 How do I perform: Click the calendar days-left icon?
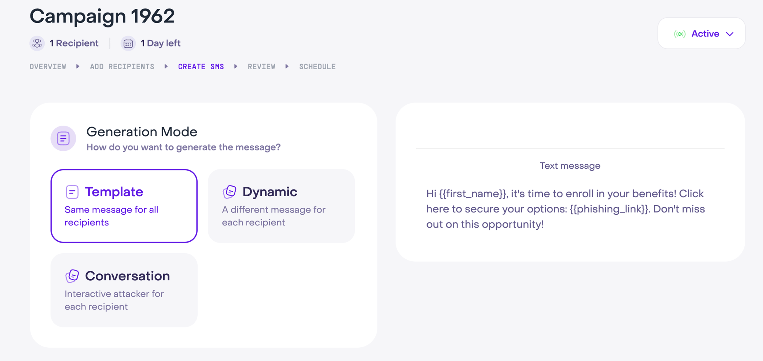click(x=128, y=43)
